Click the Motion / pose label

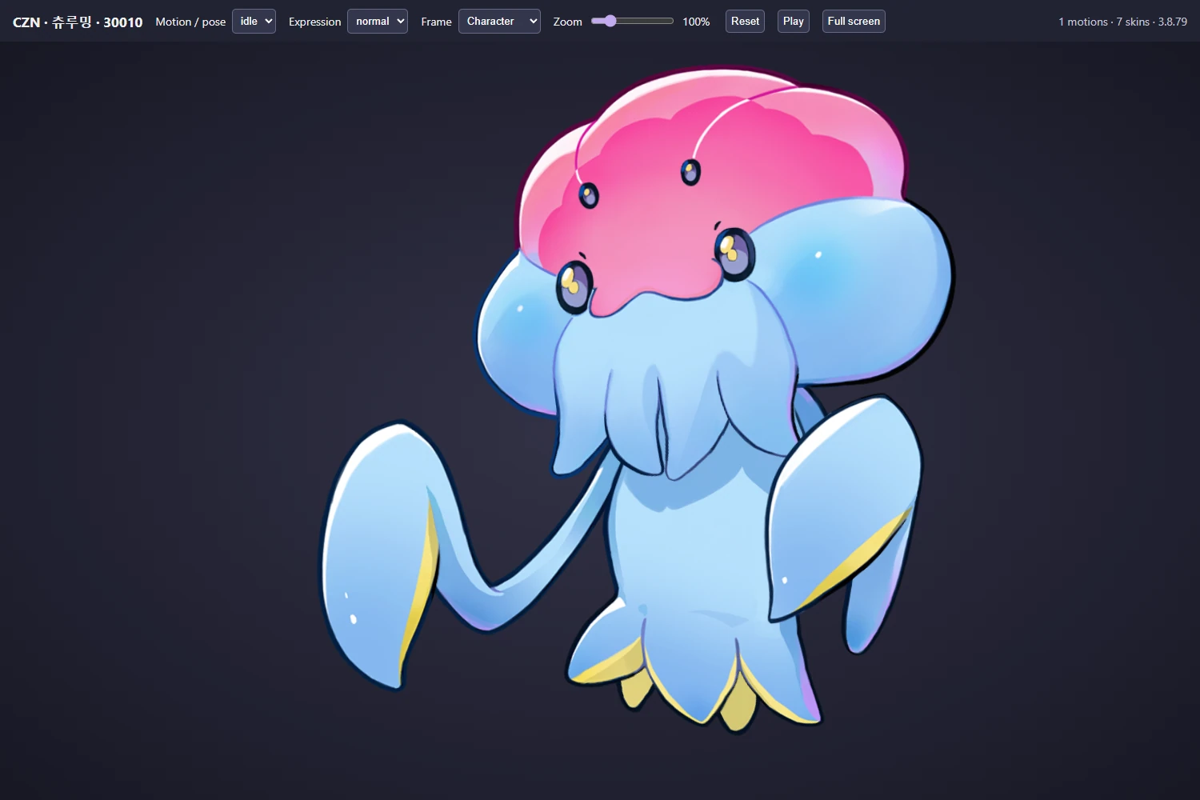190,22
